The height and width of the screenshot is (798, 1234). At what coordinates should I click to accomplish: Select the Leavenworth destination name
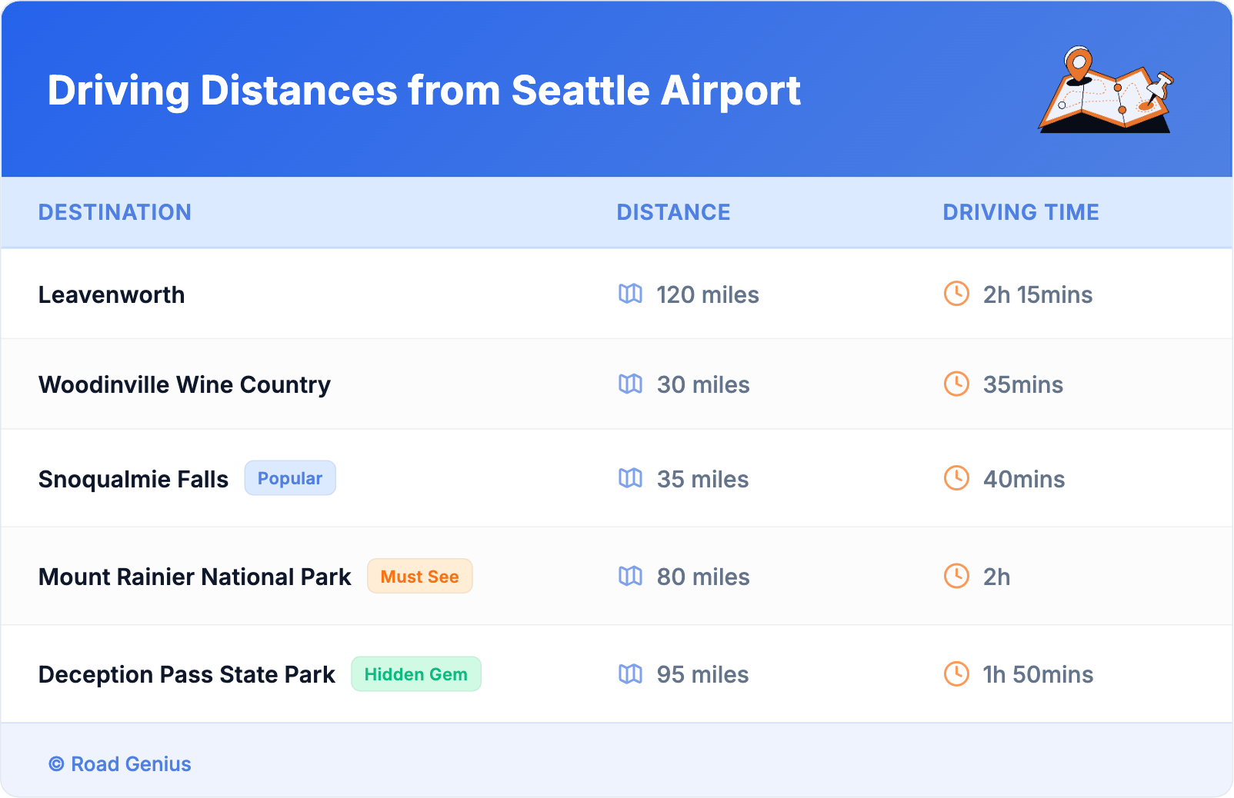pos(112,294)
